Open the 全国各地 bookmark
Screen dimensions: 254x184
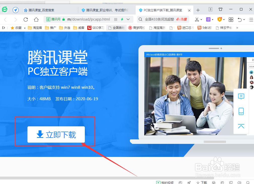coord(117,28)
